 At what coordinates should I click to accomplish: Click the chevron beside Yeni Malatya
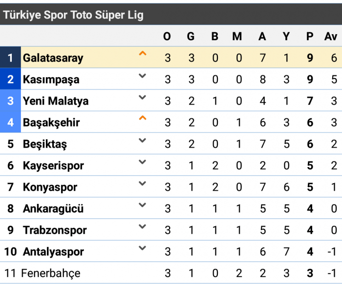click(143, 97)
